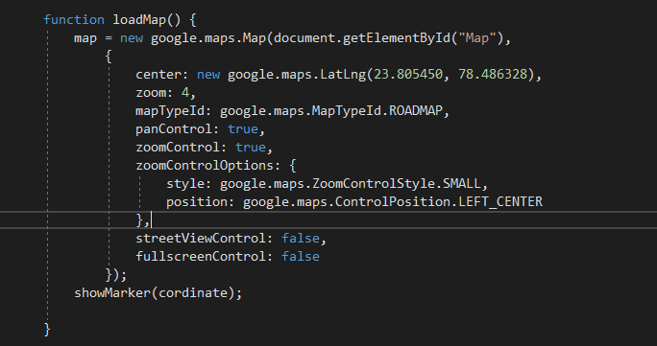Click the streetViewControl property name
Screen dimensions: 657x346
click(201, 239)
